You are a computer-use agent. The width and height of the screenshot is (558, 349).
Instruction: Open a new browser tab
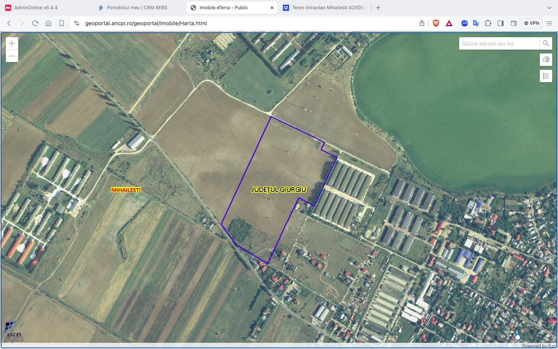(x=378, y=7)
